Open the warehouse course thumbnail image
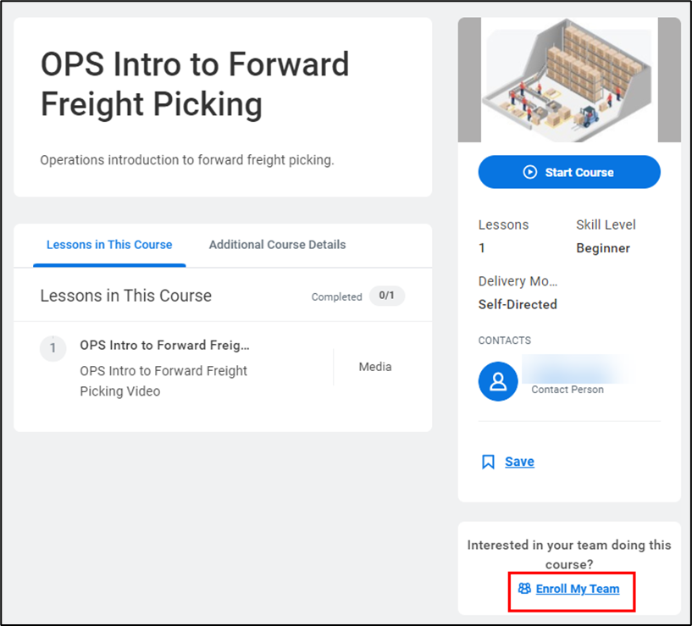Screen dimensions: 692x626 pos(569,80)
